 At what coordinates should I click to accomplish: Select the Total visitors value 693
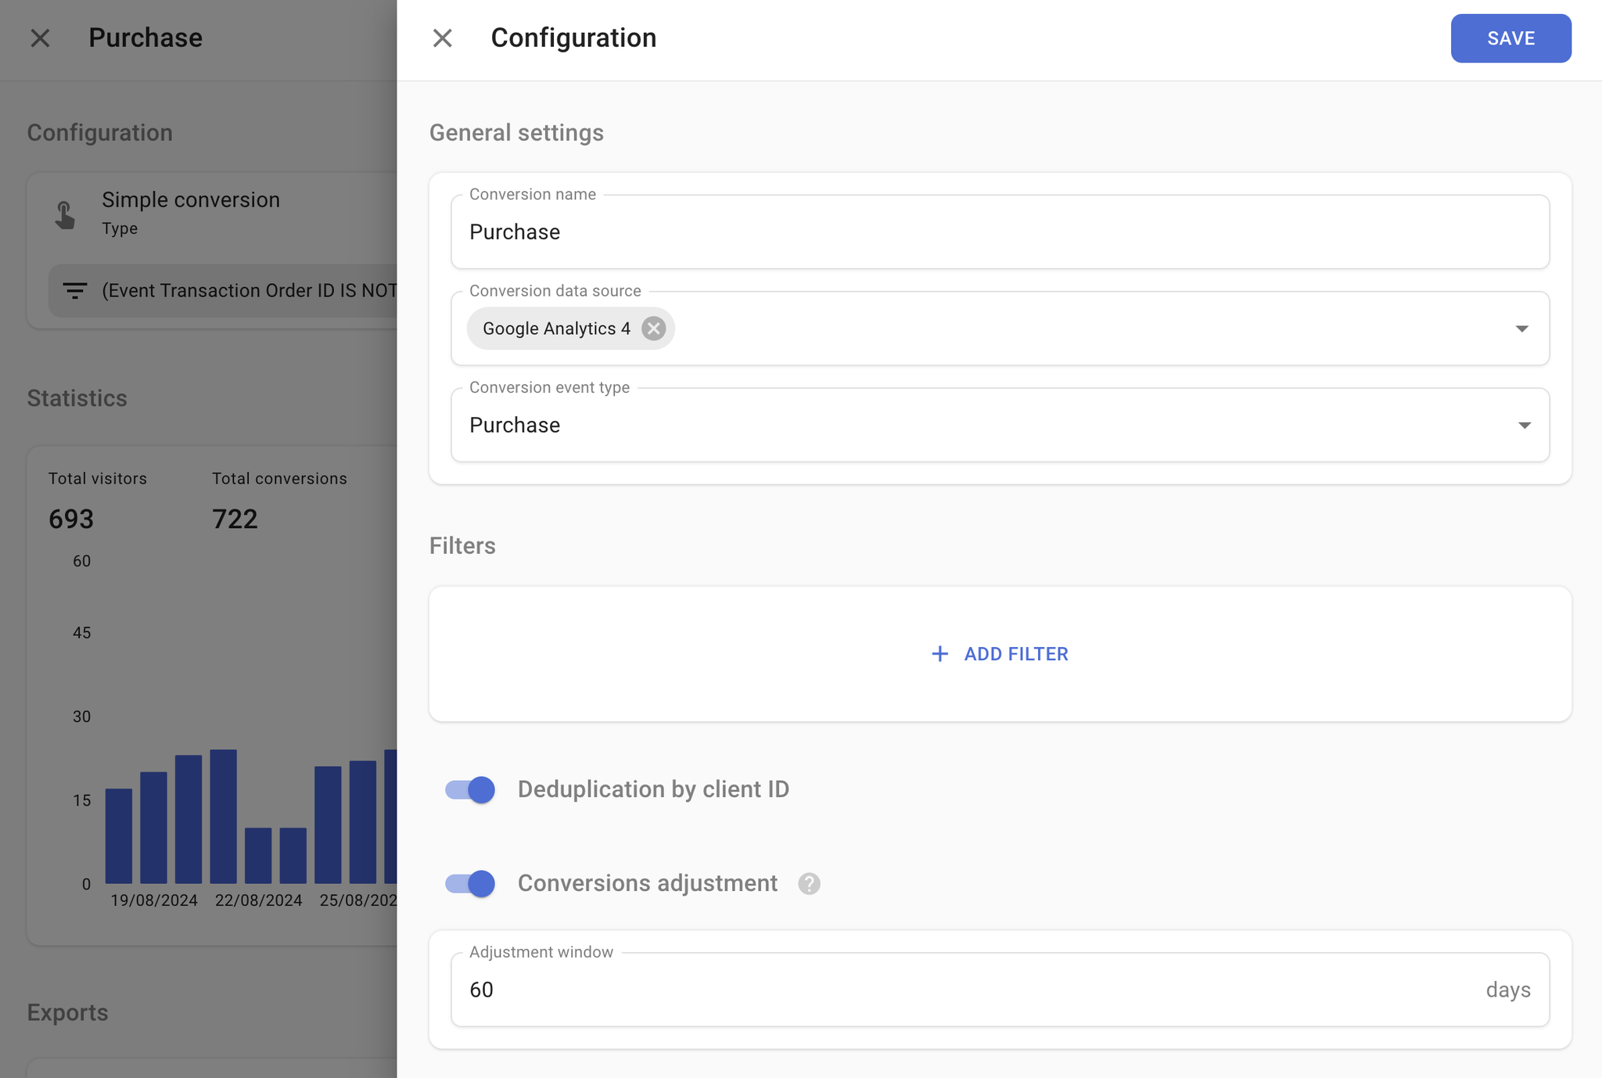pos(71,519)
